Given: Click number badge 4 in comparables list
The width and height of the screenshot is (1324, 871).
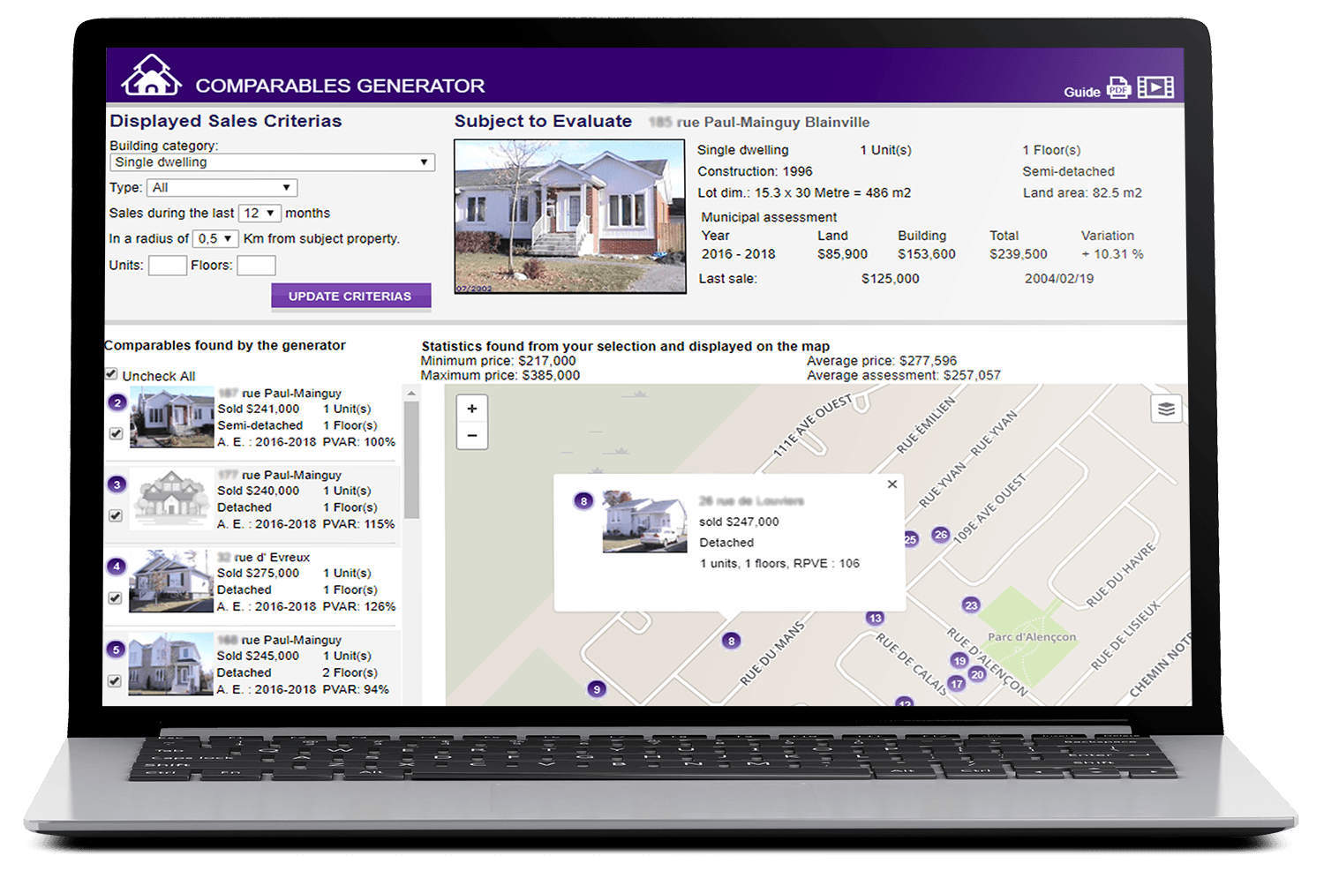Looking at the screenshot, I should (117, 567).
